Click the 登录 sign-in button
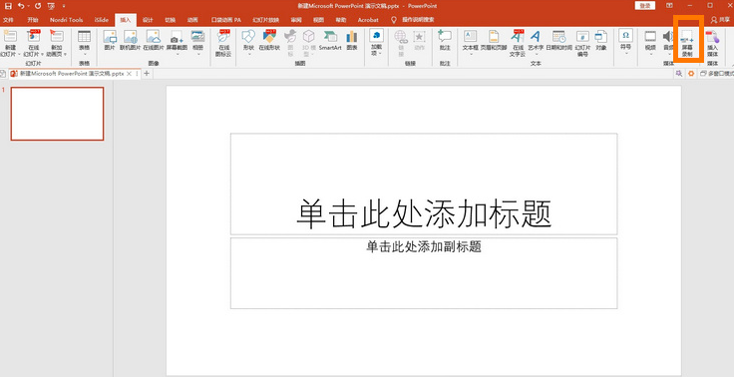The image size is (734, 377). [645, 6]
